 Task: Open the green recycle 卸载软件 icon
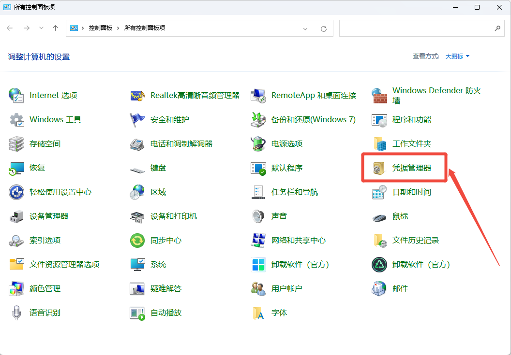point(379,265)
